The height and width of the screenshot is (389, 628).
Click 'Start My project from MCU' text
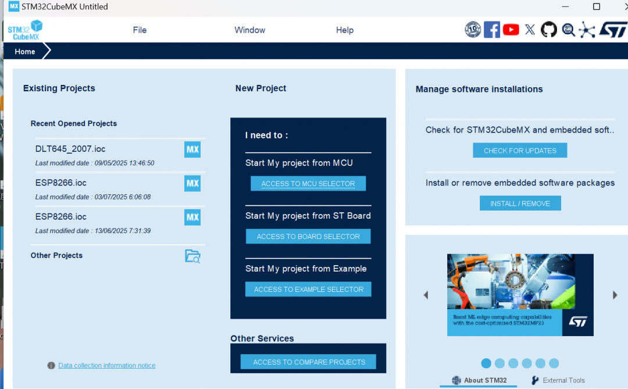(299, 163)
